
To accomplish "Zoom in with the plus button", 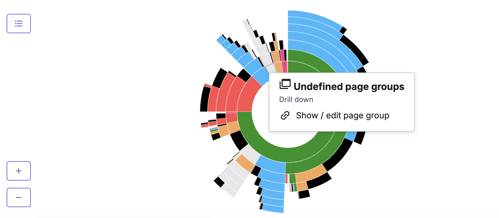I will (19, 171).
